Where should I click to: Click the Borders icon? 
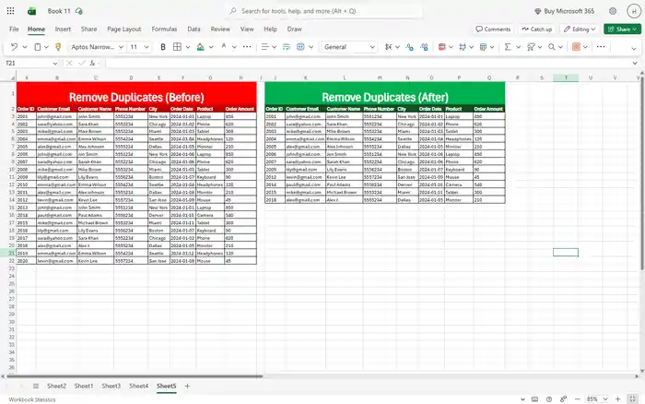pyautogui.click(x=177, y=47)
